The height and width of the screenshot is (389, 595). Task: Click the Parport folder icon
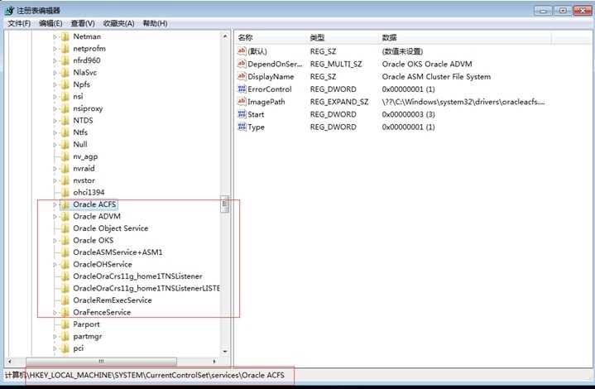click(65, 324)
